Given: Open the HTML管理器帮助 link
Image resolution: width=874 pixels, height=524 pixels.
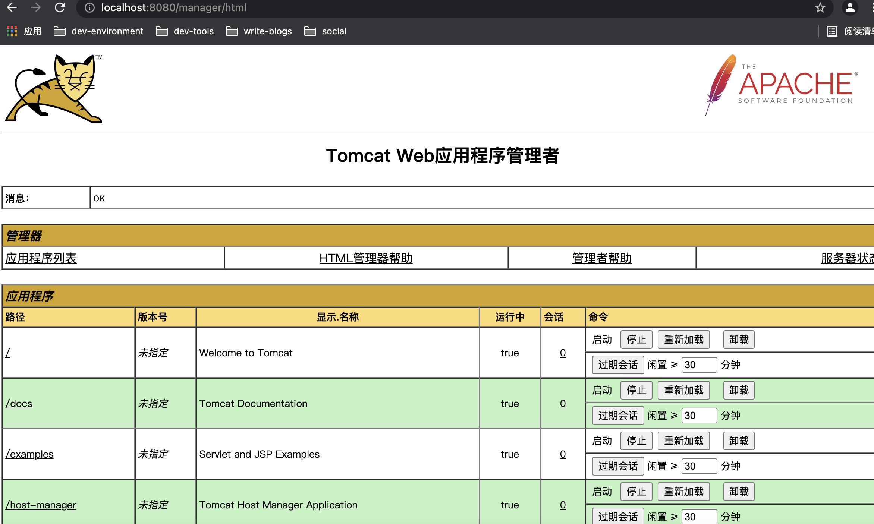Looking at the screenshot, I should [366, 258].
